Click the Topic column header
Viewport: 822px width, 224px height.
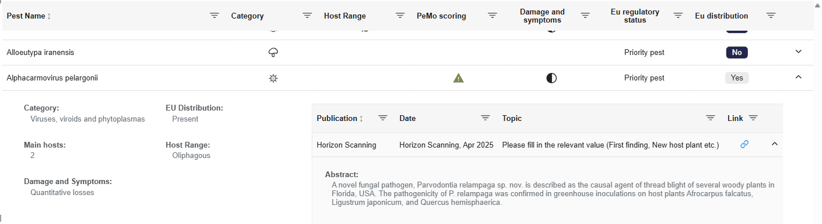click(512, 118)
